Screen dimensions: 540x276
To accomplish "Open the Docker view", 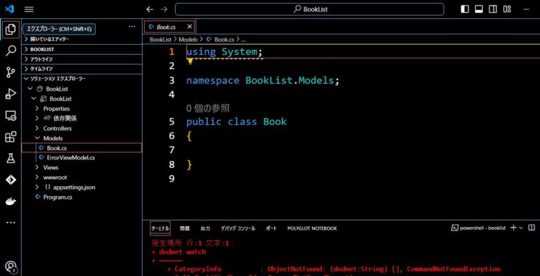I will (x=11, y=202).
